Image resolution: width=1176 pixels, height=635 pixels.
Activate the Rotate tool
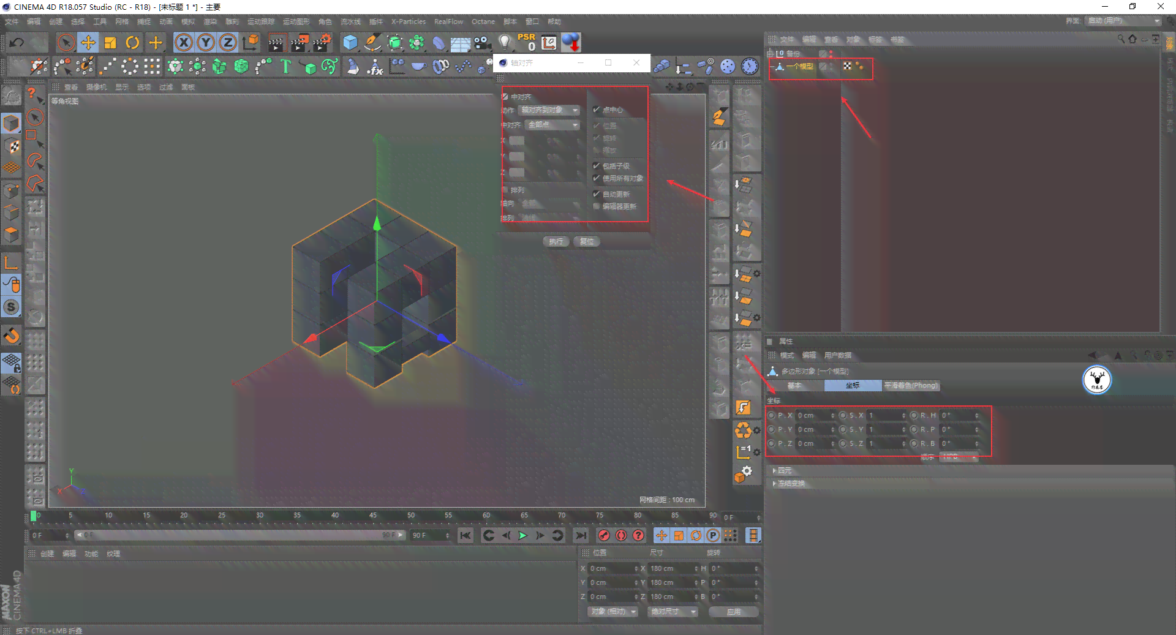(x=132, y=42)
